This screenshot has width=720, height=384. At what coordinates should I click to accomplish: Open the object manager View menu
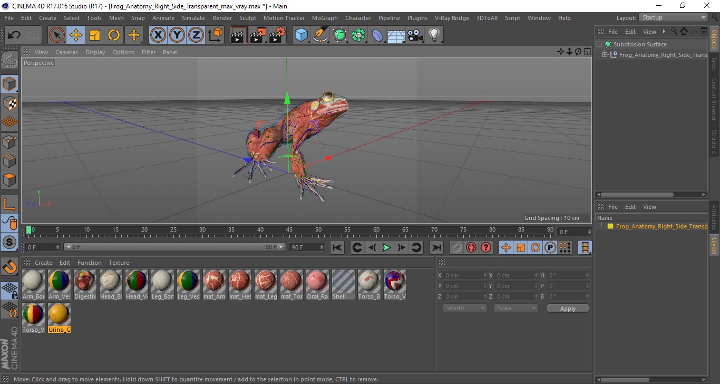(649, 32)
